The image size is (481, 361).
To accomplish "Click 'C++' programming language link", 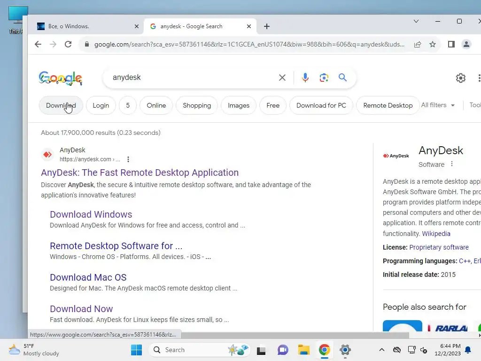I will tap(465, 261).
